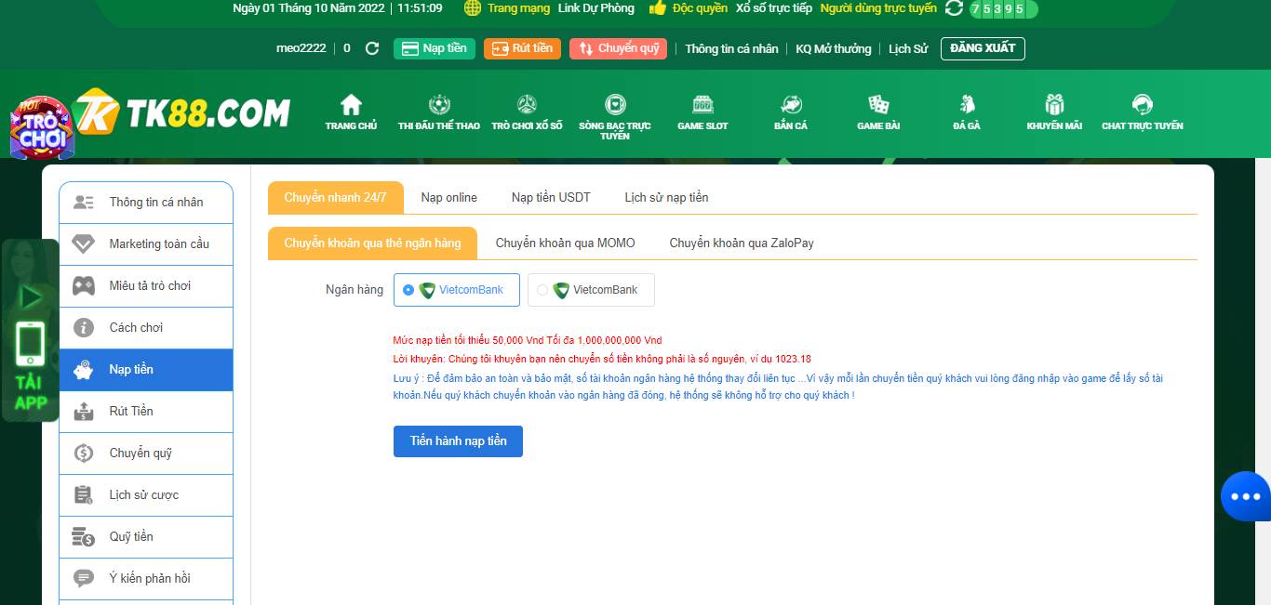
Task: Open Lịch Sử top link
Action: pyautogui.click(x=908, y=48)
